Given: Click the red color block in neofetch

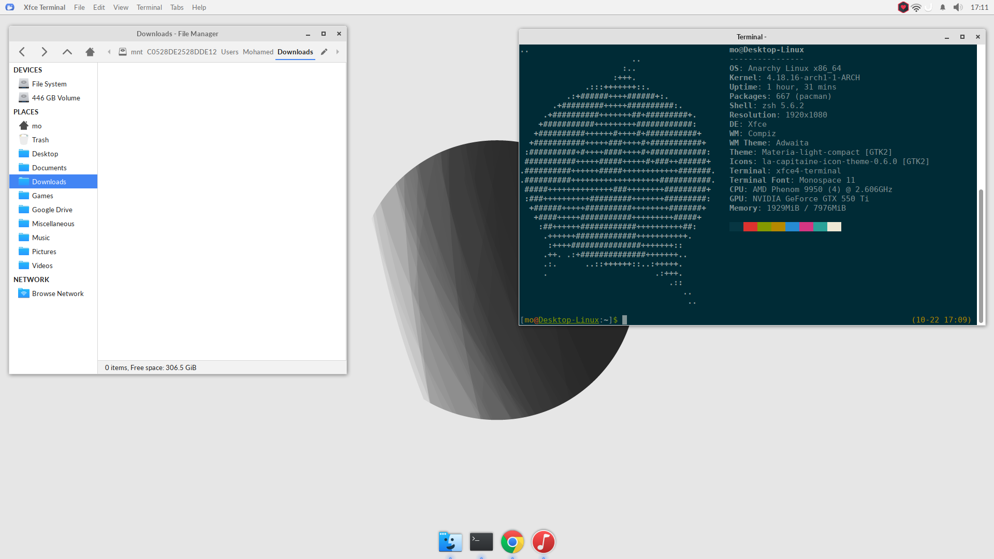Looking at the screenshot, I should (x=750, y=227).
